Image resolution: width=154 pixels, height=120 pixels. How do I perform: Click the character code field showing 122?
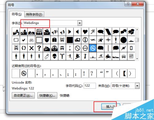[x=90, y=86]
